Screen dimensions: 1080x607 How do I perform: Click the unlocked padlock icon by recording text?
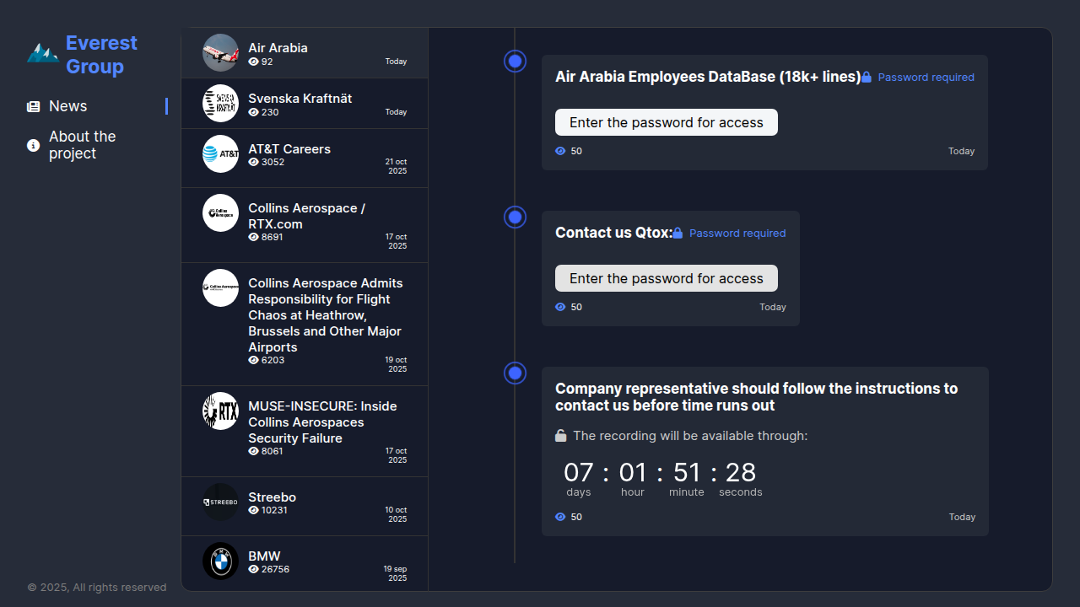click(561, 436)
